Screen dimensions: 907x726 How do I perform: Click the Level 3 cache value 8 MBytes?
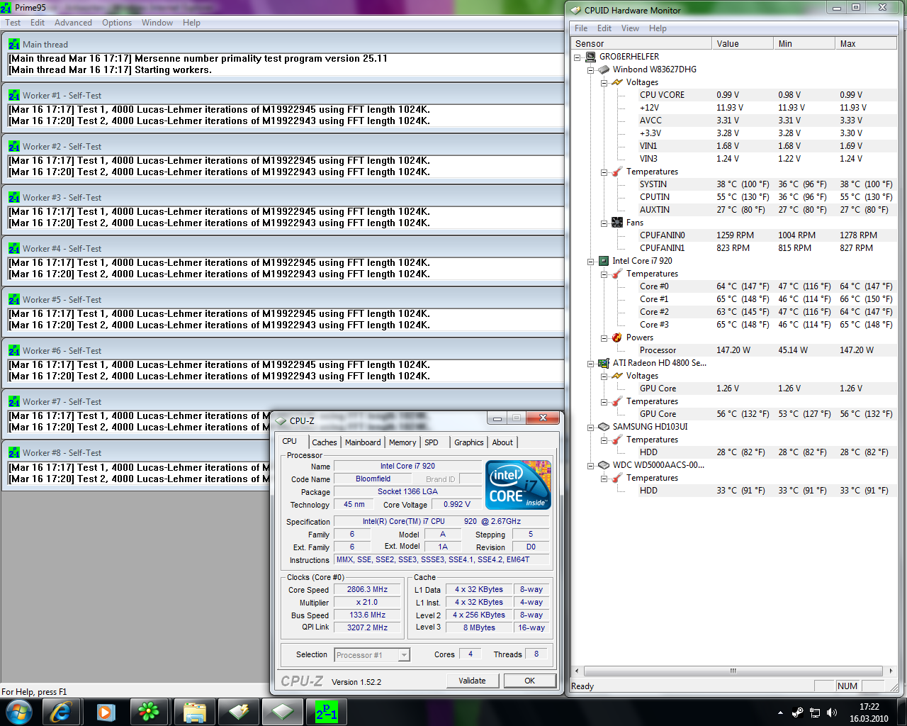coord(480,627)
